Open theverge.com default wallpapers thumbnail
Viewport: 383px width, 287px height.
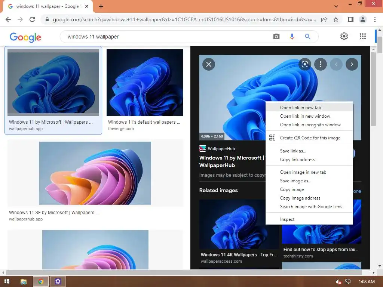[145, 83]
